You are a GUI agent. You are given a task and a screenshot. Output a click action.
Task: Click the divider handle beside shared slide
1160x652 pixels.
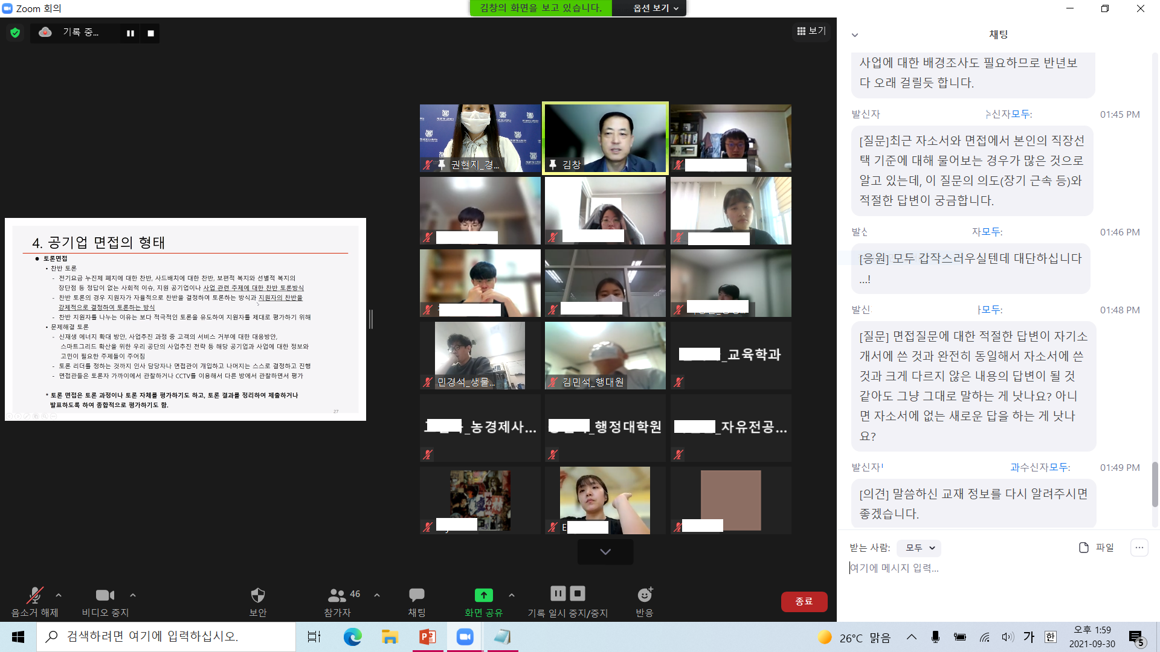pos(371,319)
